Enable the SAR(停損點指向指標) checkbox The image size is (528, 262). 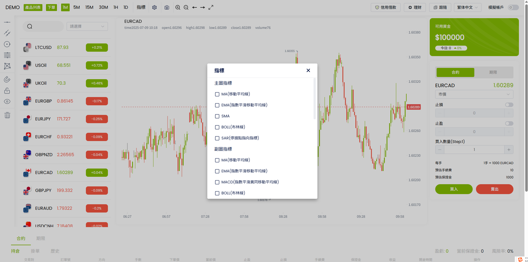click(217, 138)
